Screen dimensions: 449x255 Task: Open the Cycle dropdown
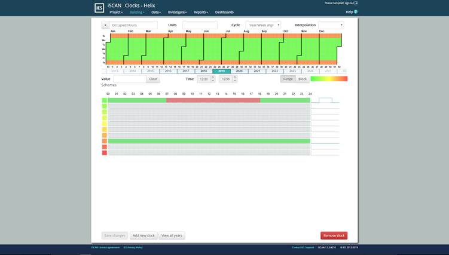[x=263, y=25]
